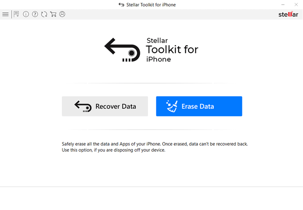The height and width of the screenshot is (210, 303).
Task: Click the update refresh arrows icon
Action: click(44, 14)
